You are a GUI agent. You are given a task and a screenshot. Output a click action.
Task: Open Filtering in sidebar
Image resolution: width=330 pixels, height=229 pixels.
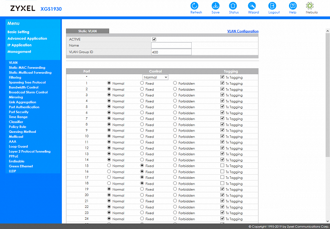[x=15, y=77]
